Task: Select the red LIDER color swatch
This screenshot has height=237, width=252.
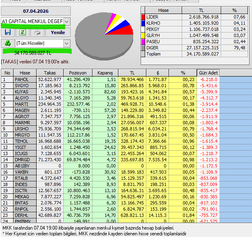Action: pos(143,17)
